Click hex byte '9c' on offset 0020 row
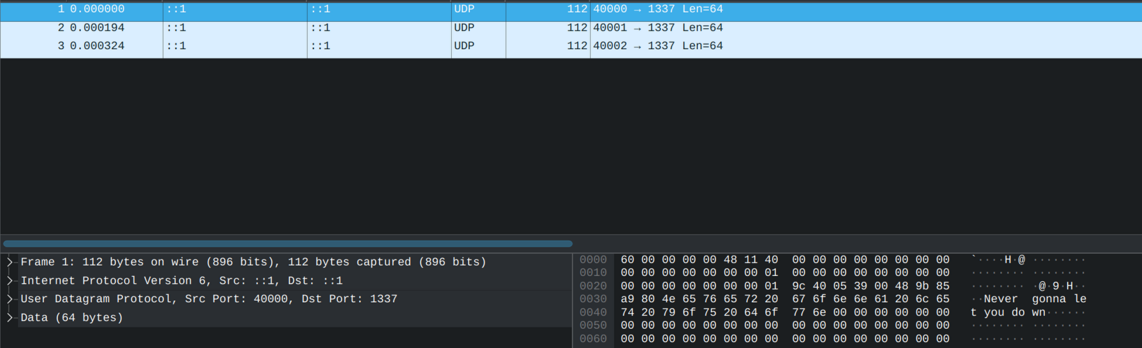The image size is (1142, 348). coord(799,286)
